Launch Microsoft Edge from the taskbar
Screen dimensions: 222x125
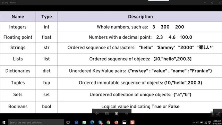[x=92, y=122]
